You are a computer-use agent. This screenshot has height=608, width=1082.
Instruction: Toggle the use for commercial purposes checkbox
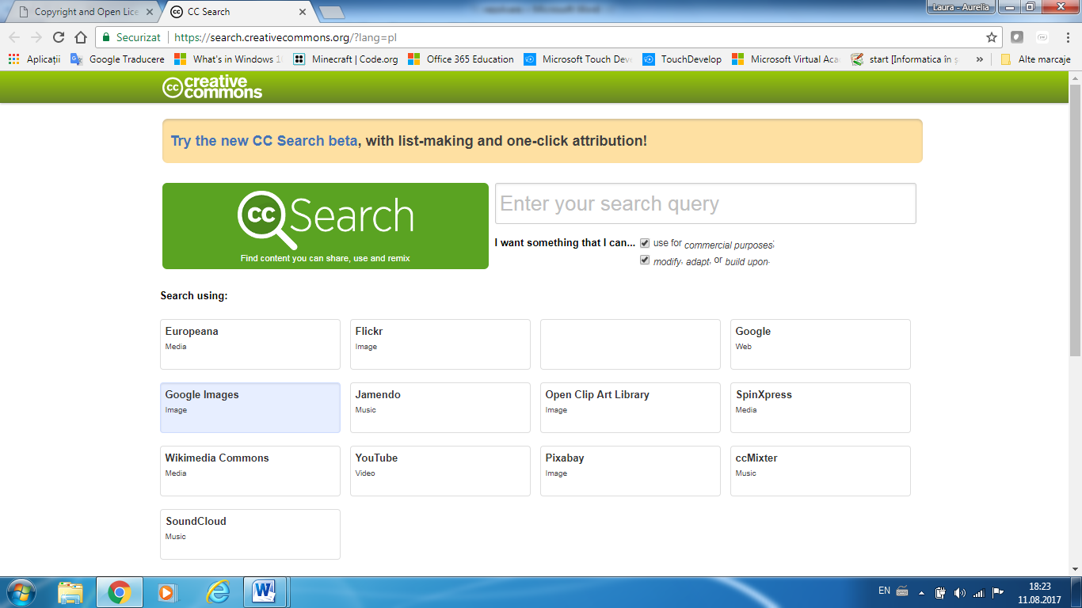click(x=645, y=243)
